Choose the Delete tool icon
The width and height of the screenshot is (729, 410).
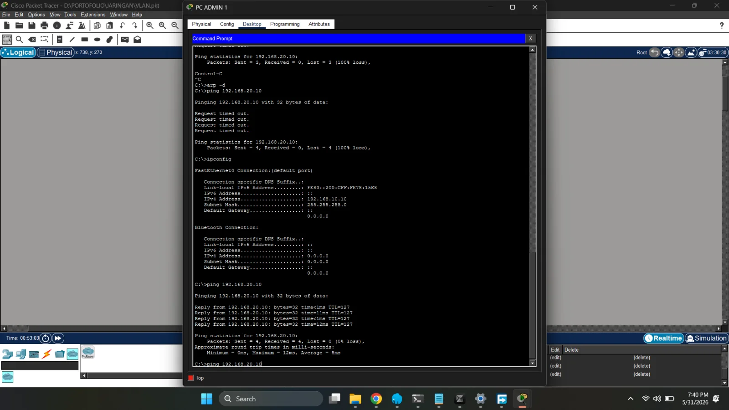(x=32, y=40)
